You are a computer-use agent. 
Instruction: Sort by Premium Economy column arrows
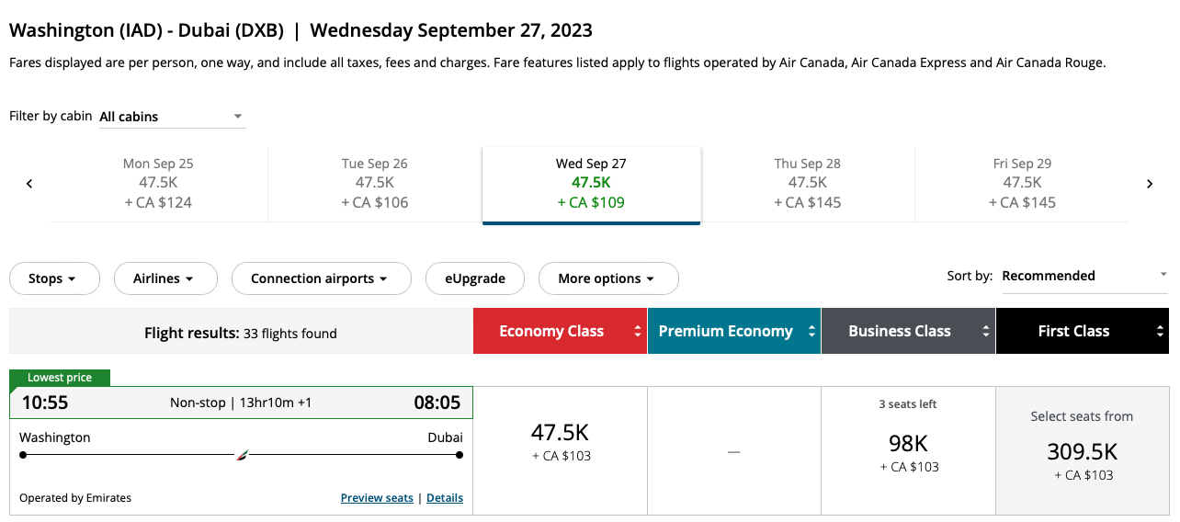coord(811,332)
